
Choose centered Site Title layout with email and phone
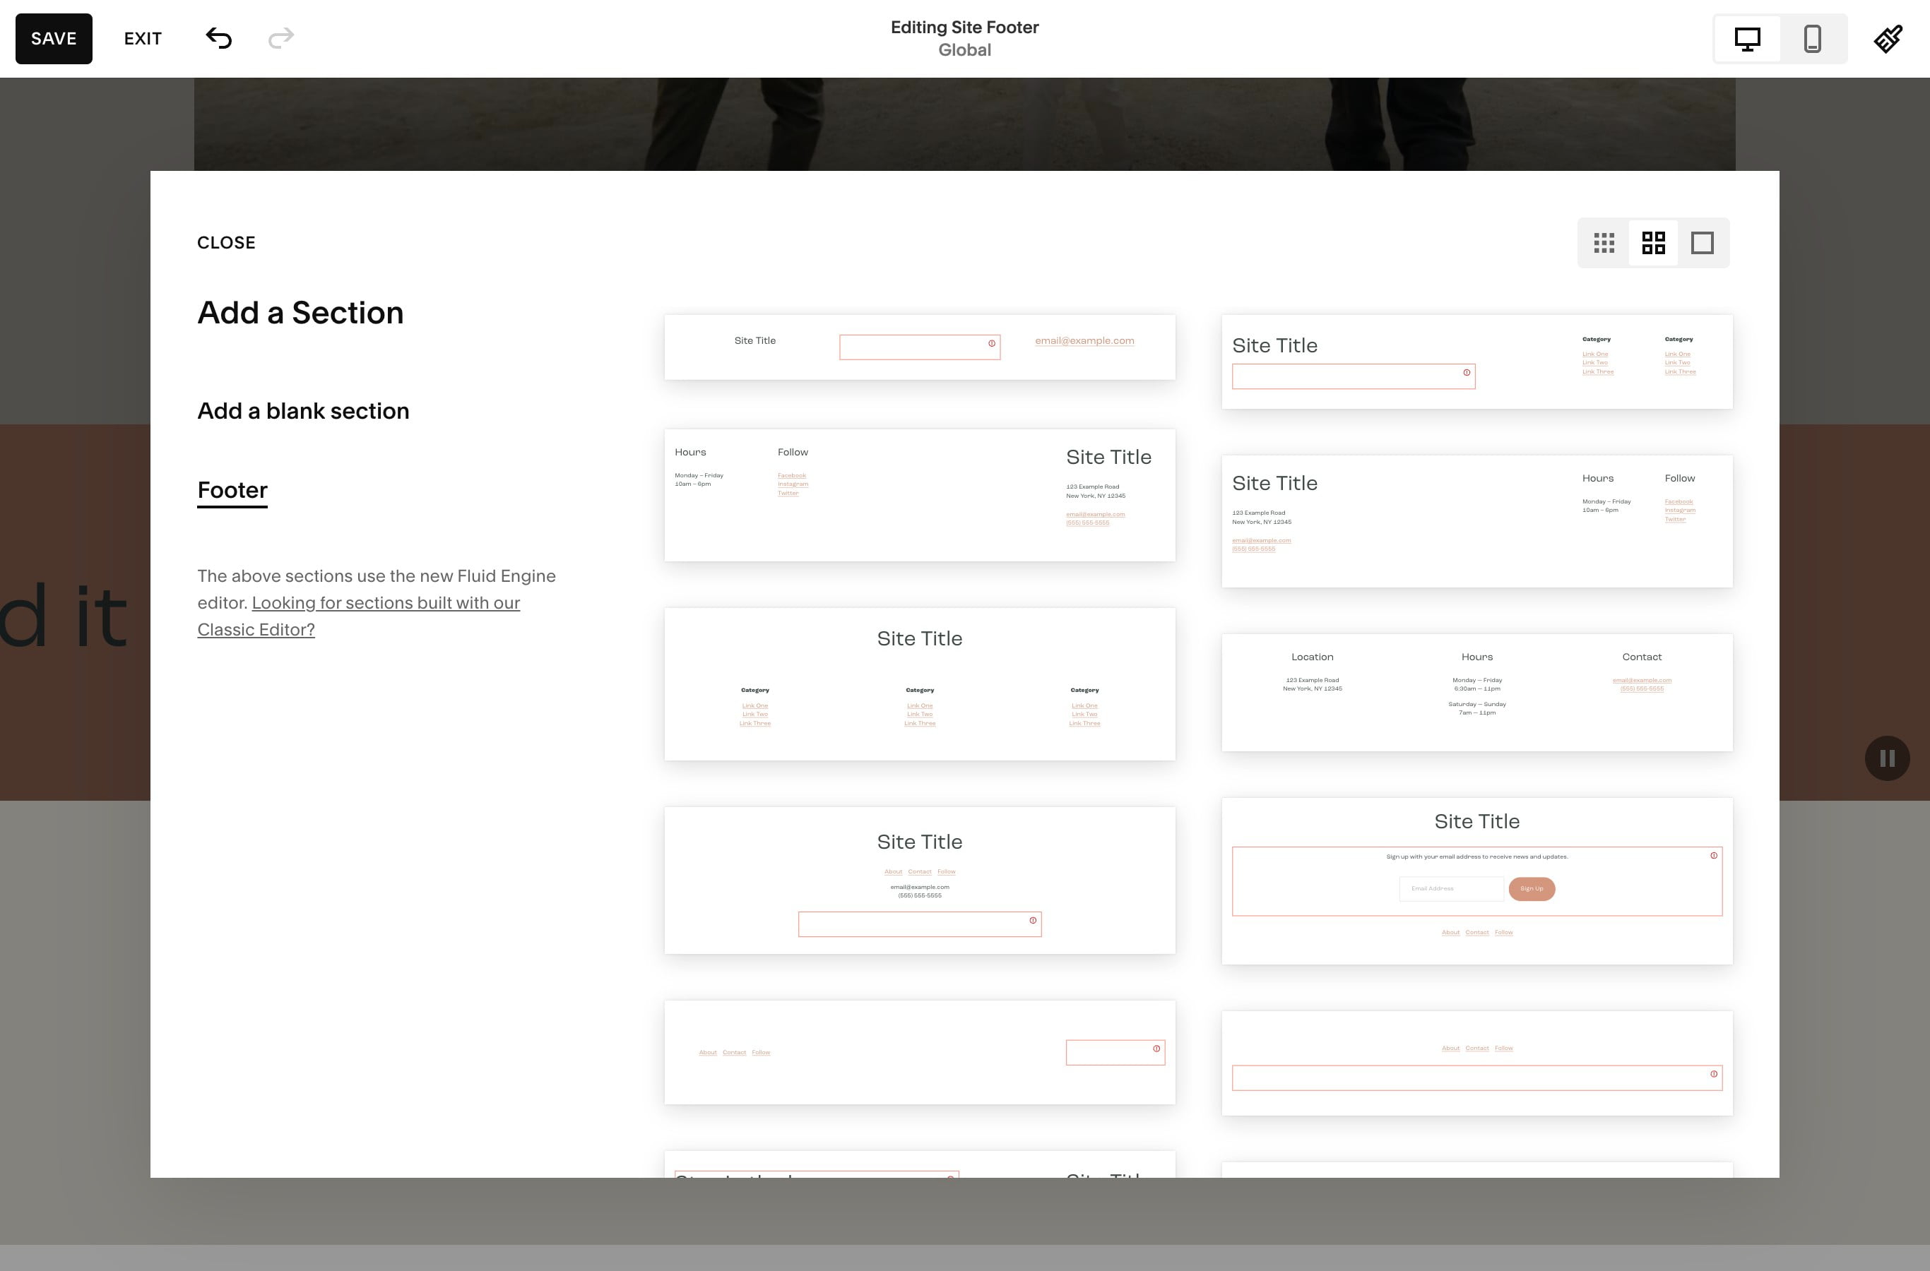click(x=920, y=881)
